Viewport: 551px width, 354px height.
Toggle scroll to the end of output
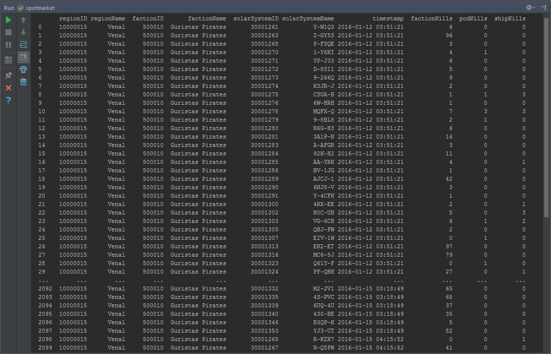(23, 57)
